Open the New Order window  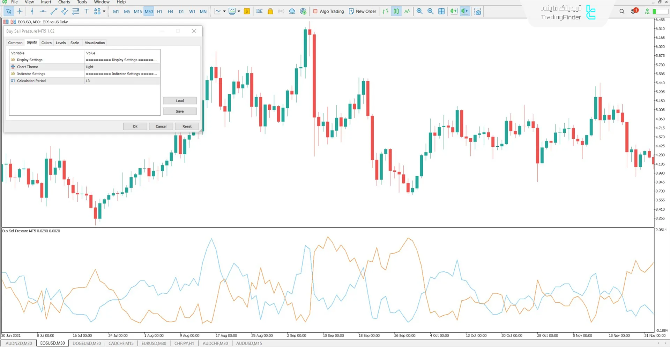pyautogui.click(x=362, y=11)
